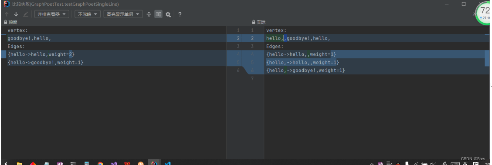Jump to the previous difference arrow

pyautogui.click(x=7, y=14)
